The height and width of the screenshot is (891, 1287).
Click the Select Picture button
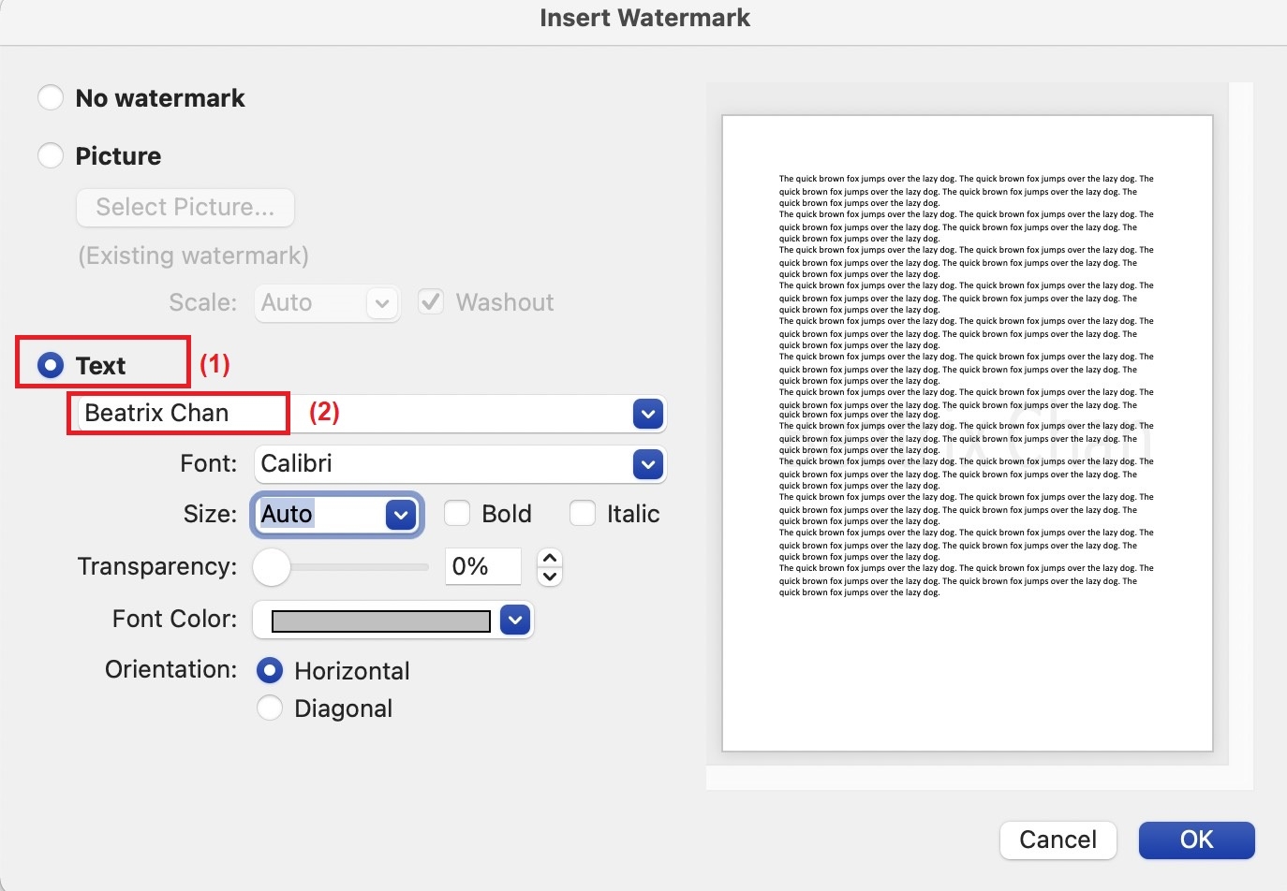[185, 207]
